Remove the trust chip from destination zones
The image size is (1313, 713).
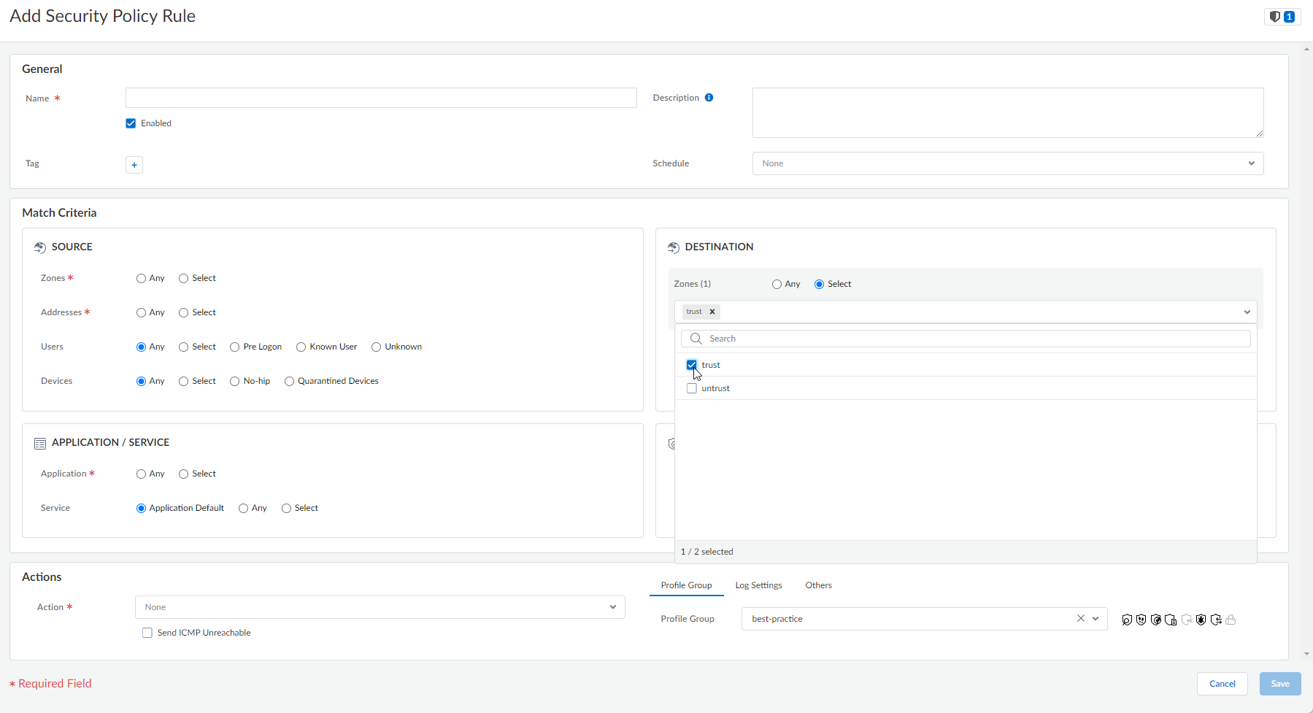click(712, 312)
